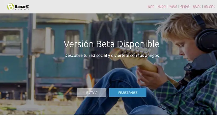This screenshot has height=116, width=217.
Task: Click the "Descubre tu red social" subtitle
Action: [x=111, y=56]
